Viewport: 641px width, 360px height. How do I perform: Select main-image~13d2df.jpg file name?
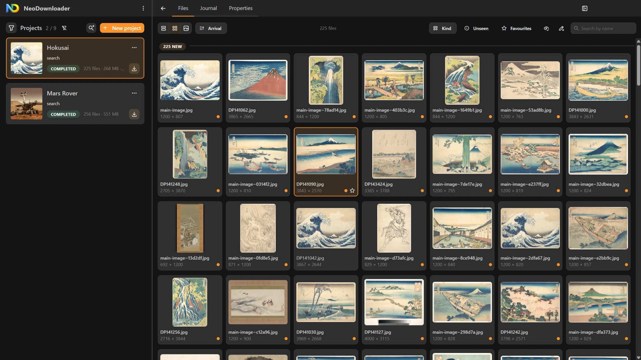coord(185,258)
